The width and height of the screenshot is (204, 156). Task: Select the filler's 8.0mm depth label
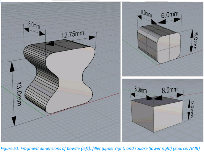pyautogui.click(x=147, y=14)
